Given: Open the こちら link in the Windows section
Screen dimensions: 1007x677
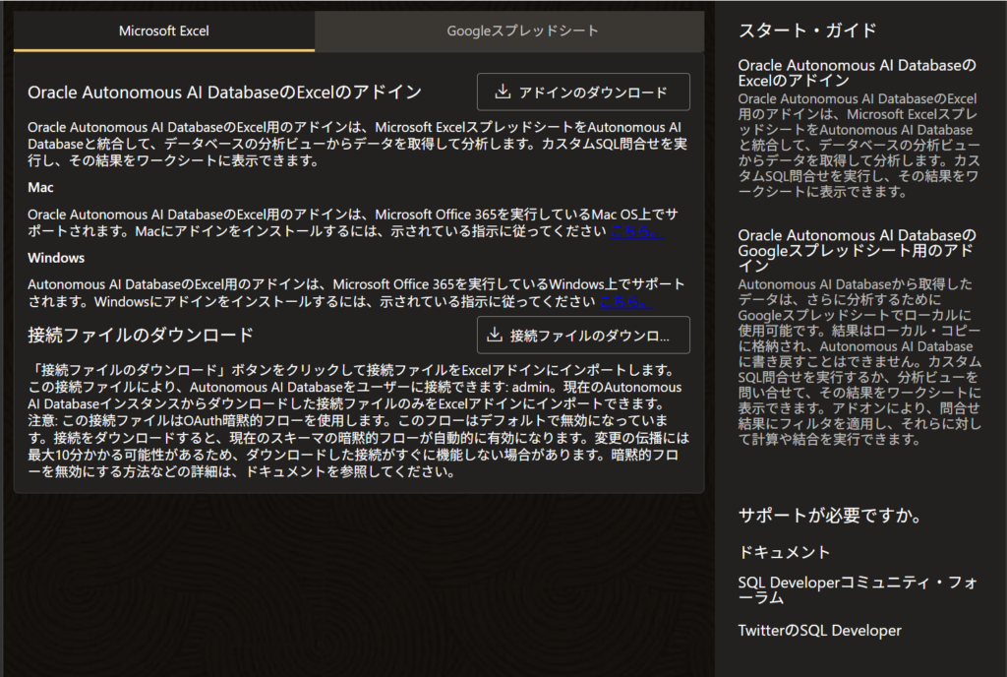Looking at the screenshot, I should coord(625,301).
